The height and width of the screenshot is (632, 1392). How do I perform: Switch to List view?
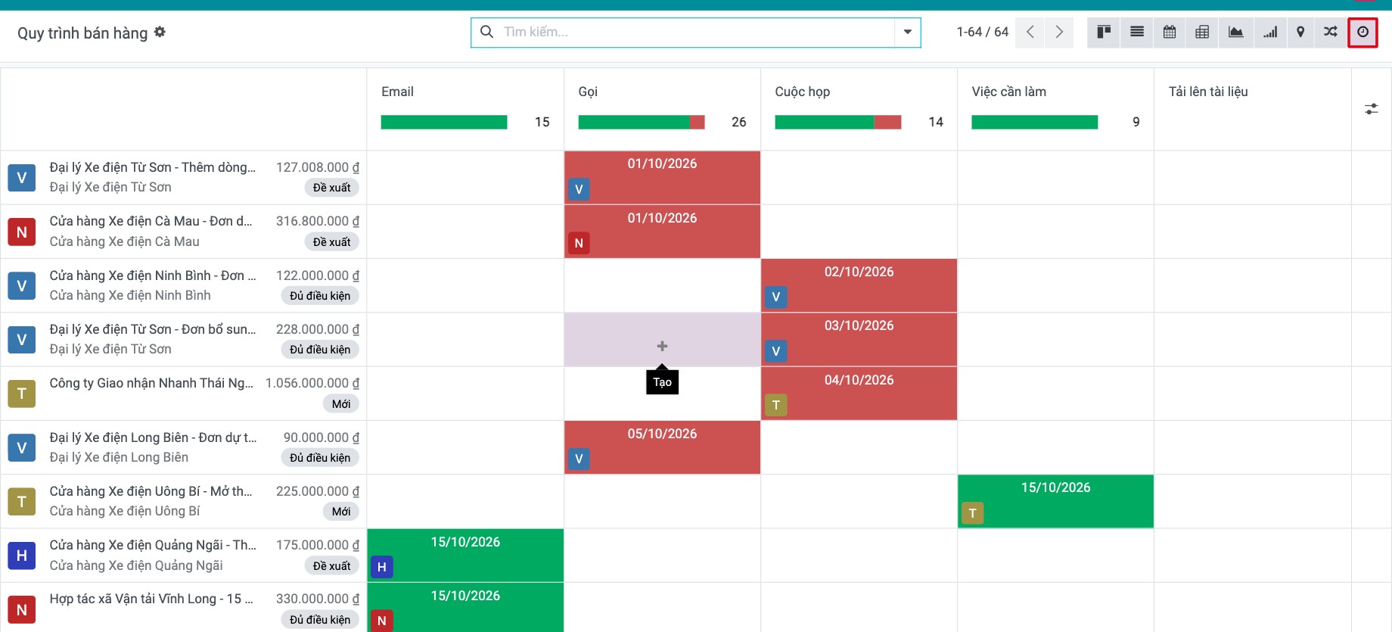click(x=1137, y=33)
